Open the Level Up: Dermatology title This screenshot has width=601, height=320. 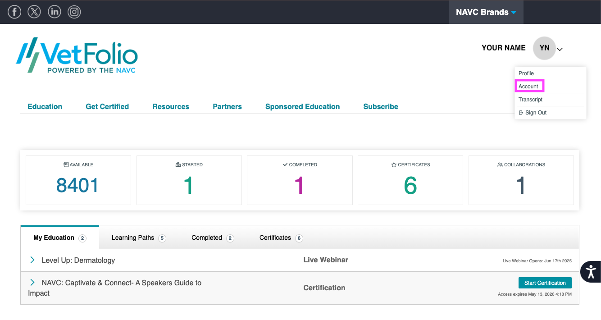point(78,261)
